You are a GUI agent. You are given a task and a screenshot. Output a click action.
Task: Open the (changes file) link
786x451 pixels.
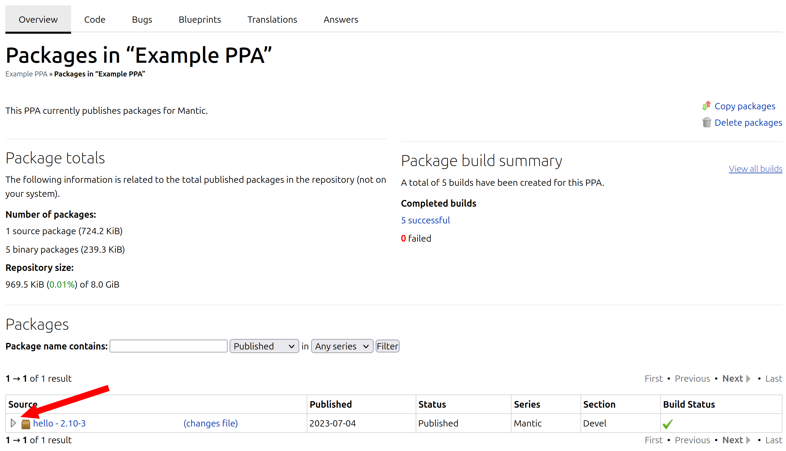(x=211, y=423)
